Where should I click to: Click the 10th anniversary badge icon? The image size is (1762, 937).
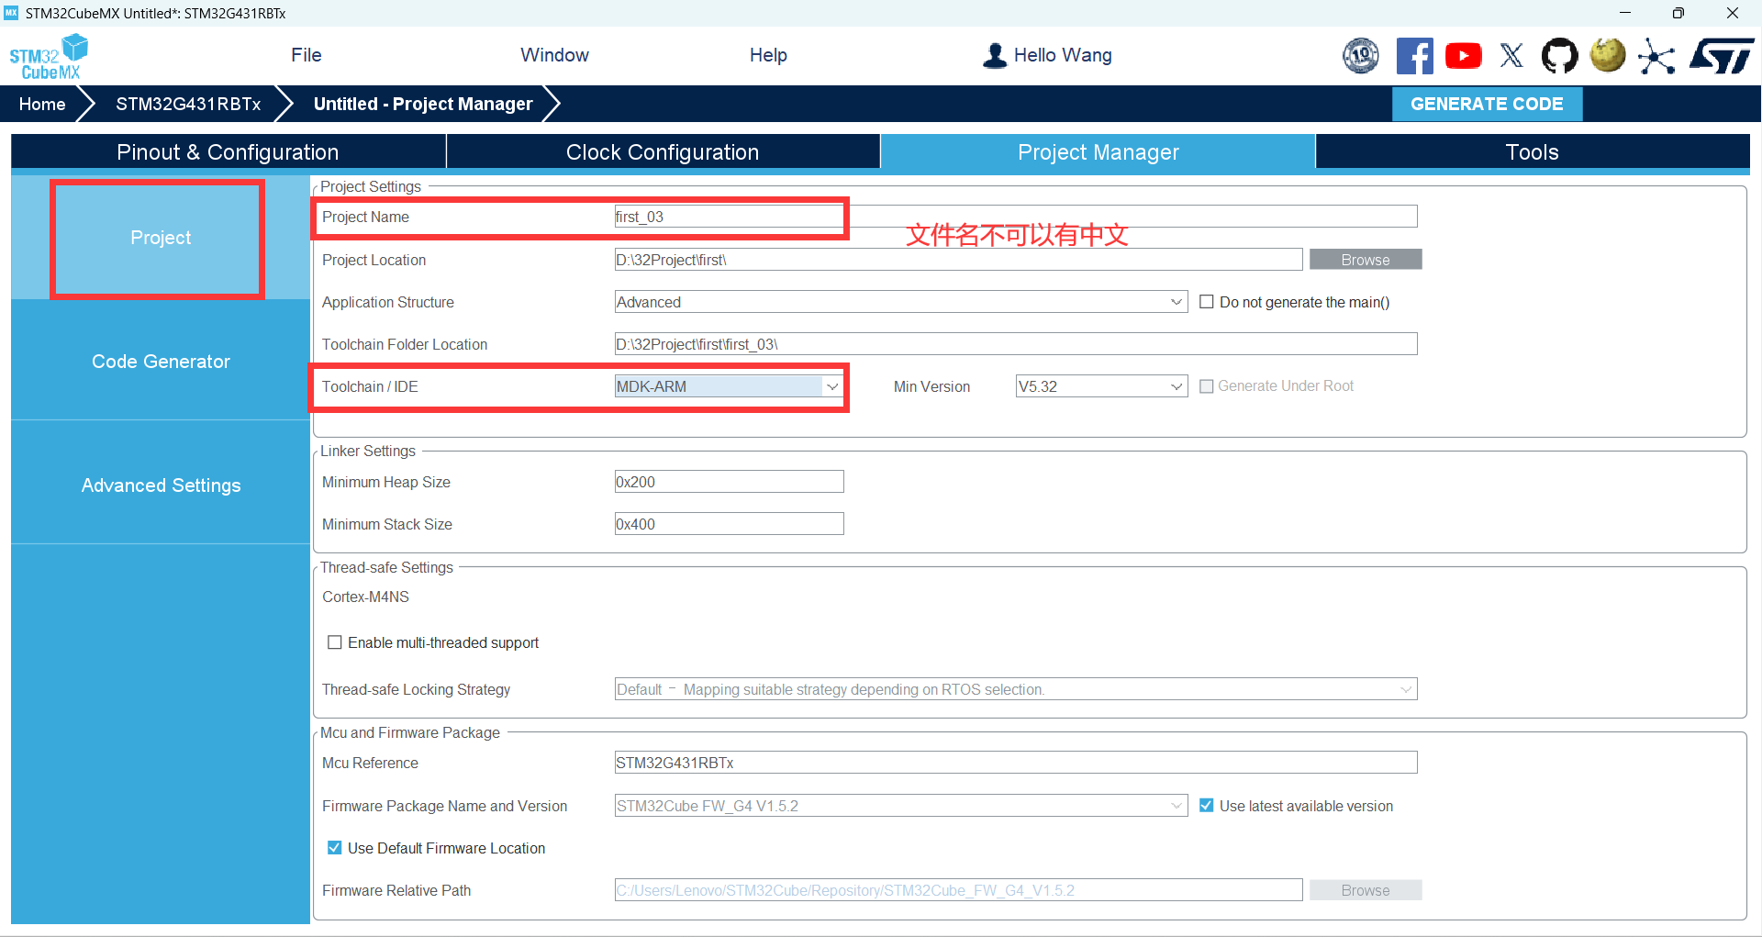(x=1361, y=56)
